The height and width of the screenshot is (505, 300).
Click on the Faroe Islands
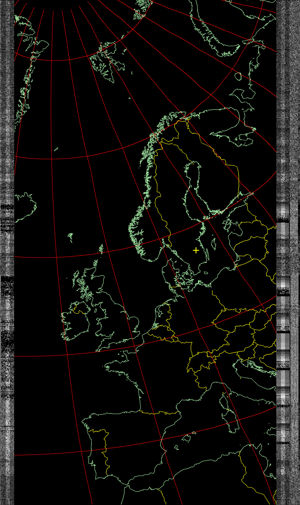click(x=70, y=237)
